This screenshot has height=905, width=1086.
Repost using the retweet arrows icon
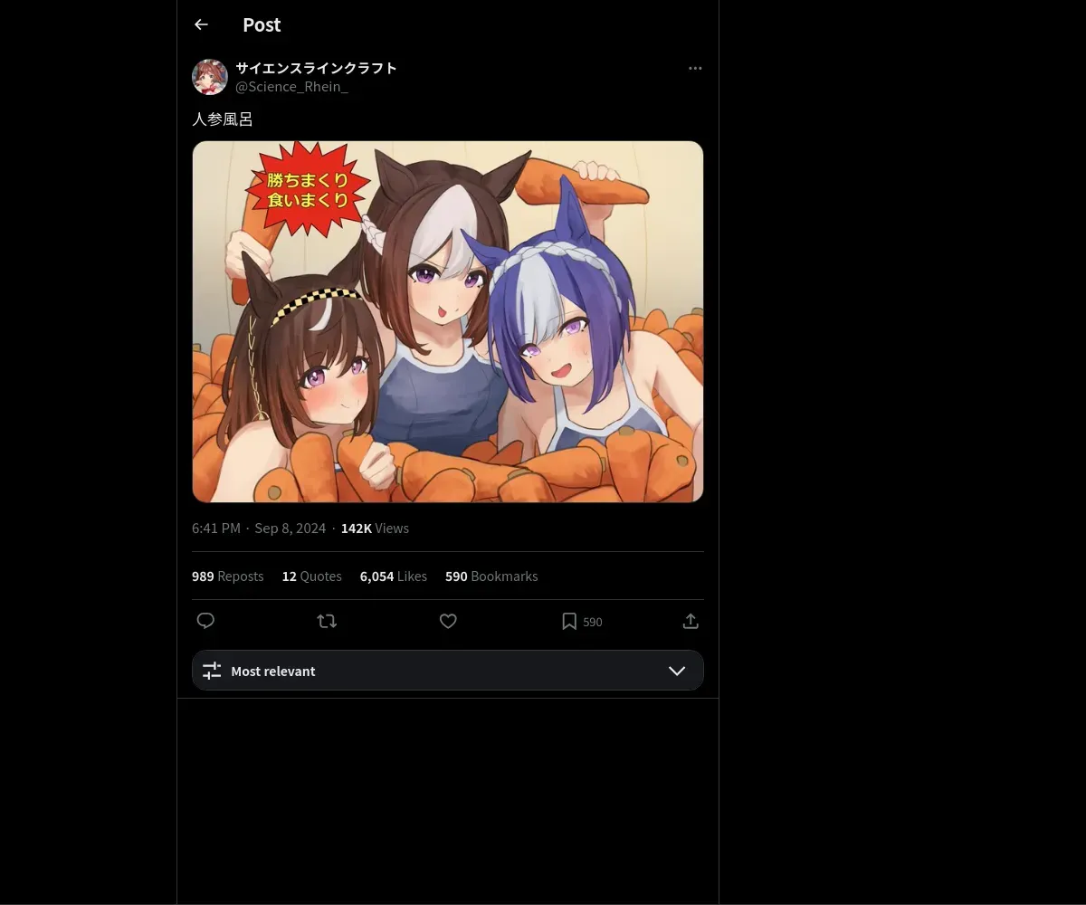point(327,621)
